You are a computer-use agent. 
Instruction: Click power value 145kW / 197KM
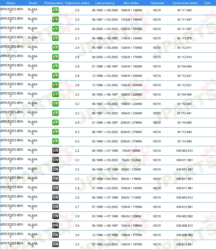pos(131,244)
